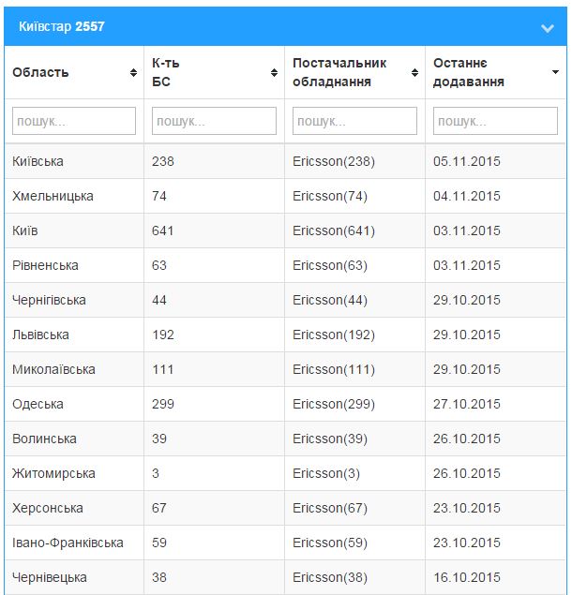Click the Ericsson(192) cell for Львівська
This screenshot has height=595, width=572.
tap(334, 335)
